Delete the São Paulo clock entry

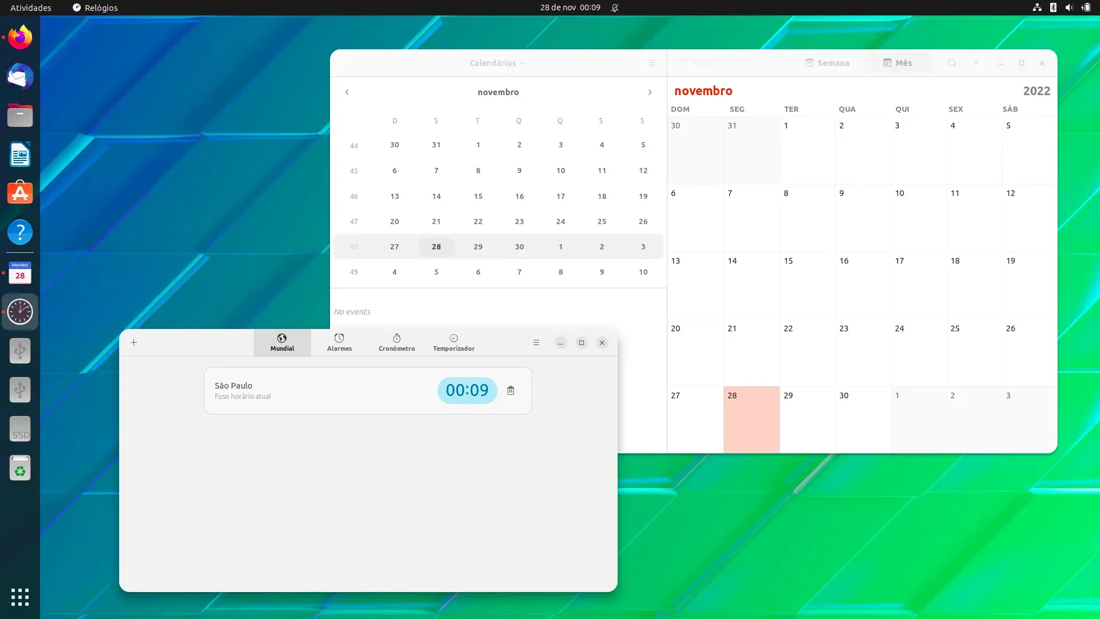[x=511, y=390]
